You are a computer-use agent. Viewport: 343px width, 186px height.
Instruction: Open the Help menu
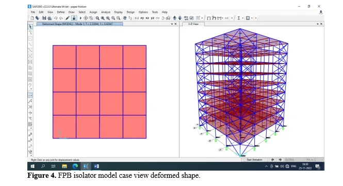click(x=165, y=12)
